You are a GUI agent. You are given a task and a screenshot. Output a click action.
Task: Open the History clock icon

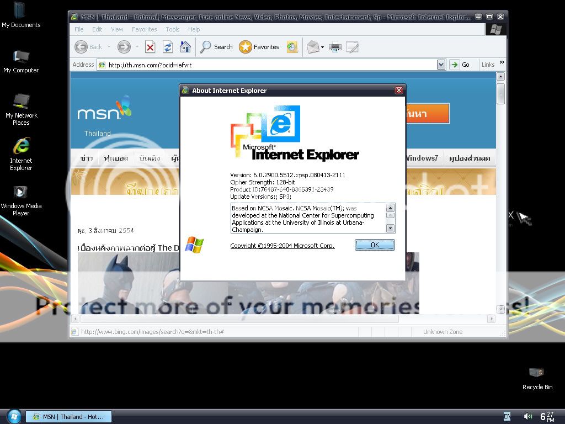292,47
